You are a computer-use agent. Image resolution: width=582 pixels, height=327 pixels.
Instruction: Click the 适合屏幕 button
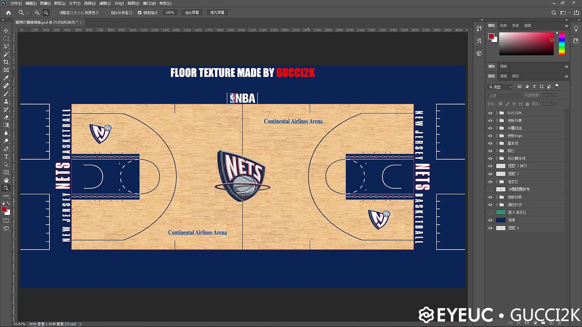pos(189,12)
